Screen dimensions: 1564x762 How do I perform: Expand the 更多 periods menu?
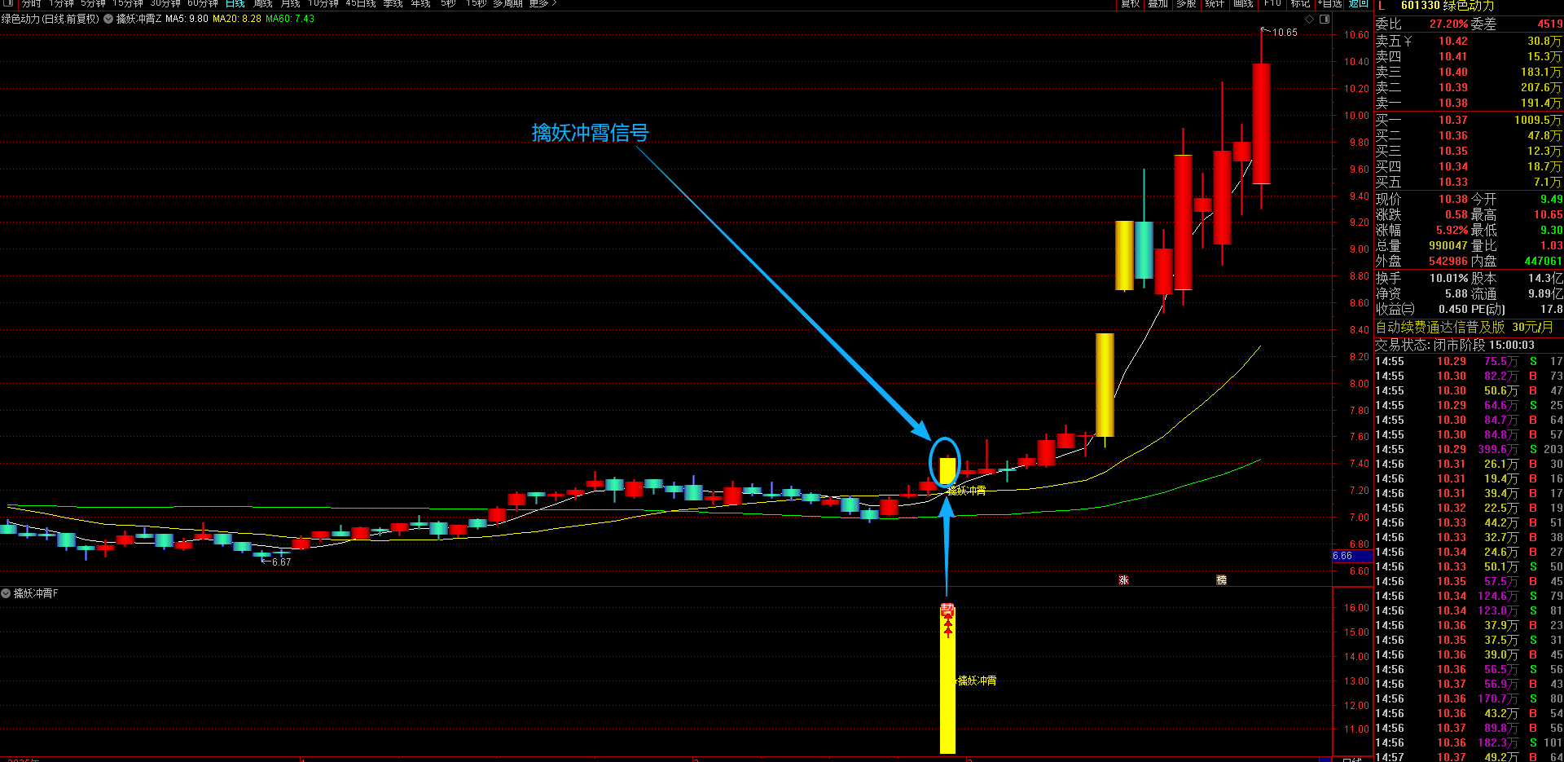point(543,3)
